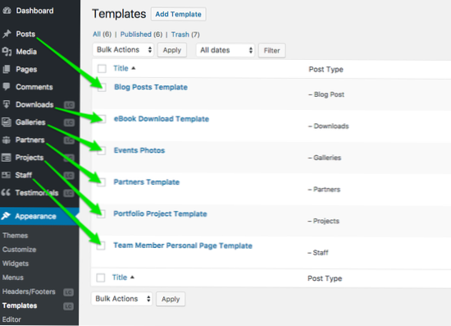Open the Appearance menu item
The image size is (451, 326).
click(39, 216)
